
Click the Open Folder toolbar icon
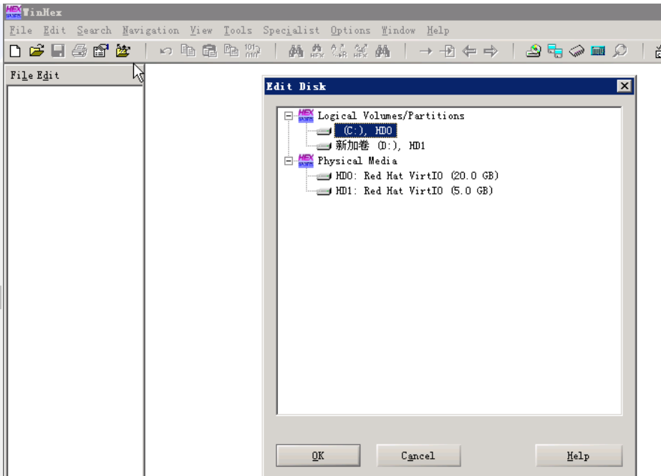(x=122, y=51)
